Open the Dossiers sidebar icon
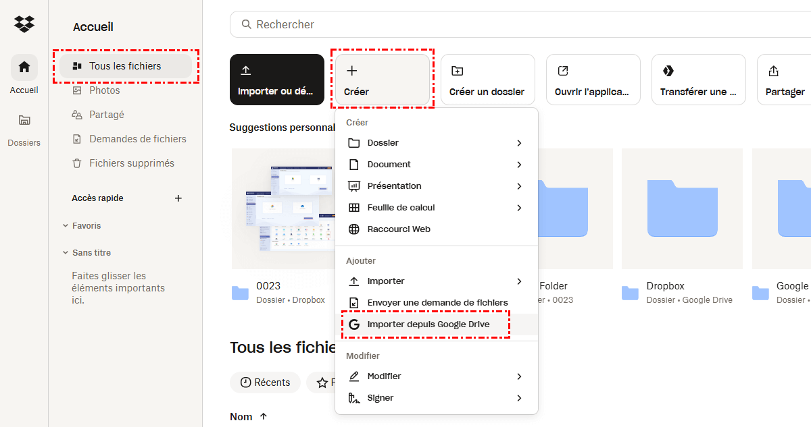Viewport: 811px width, 427px height. coord(24,121)
